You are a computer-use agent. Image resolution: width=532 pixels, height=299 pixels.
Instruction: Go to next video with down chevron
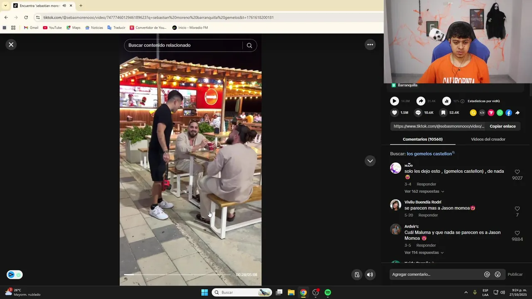tap(370, 161)
